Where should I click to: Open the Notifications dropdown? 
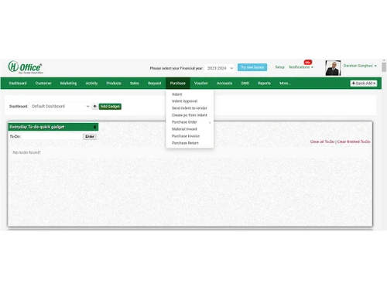pos(301,67)
